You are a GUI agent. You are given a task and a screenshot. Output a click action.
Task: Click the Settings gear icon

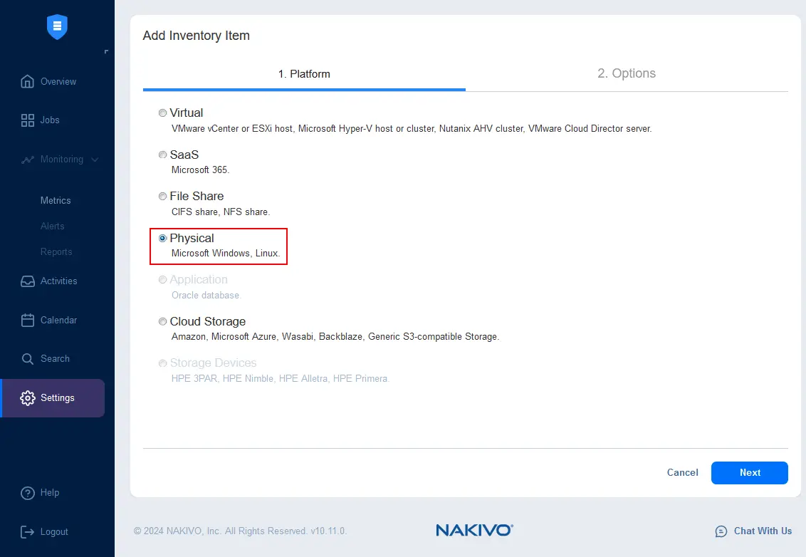[28, 398]
